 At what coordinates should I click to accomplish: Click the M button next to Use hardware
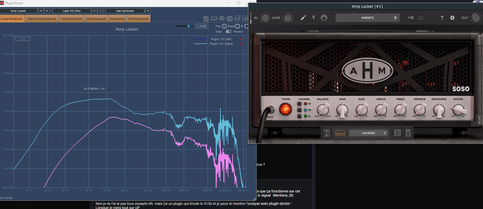147,11
